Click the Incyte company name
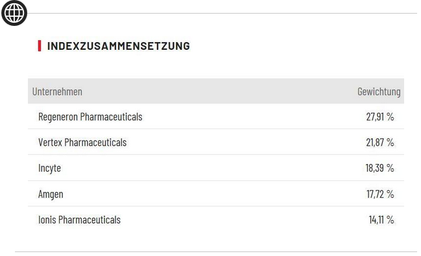The height and width of the screenshot is (256, 421). coord(49,169)
